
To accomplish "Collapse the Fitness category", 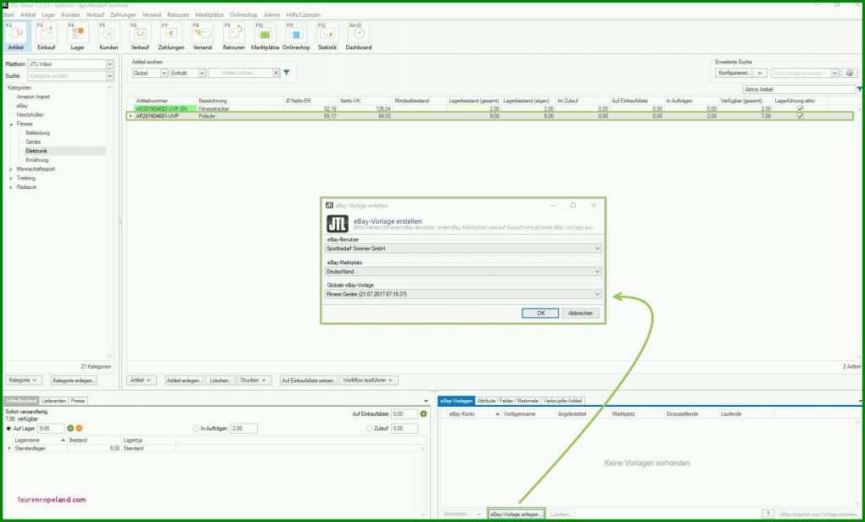I will tap(10, 124).
